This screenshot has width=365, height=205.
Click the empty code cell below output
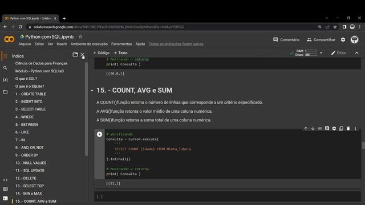[227, 196]
